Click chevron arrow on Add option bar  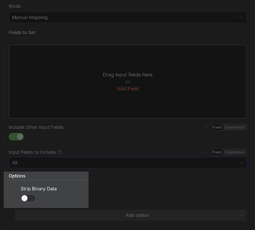coord(241,215)
